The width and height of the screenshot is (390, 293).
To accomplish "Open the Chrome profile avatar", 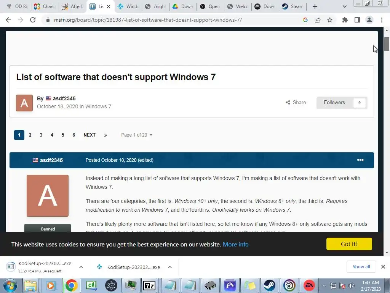I will [x=369, y=20].
